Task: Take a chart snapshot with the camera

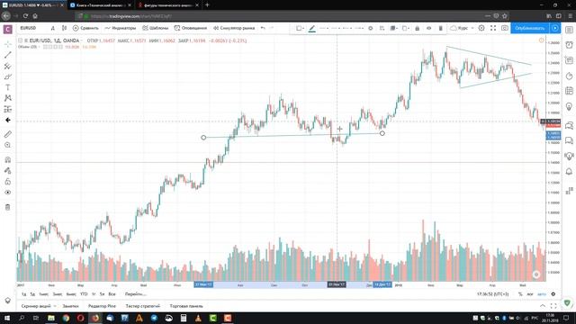Action: [x=505, y=28]
